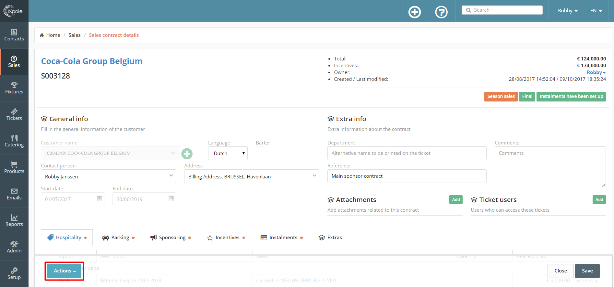Open Owner Robby dropdown

click(x=596, y=72)
